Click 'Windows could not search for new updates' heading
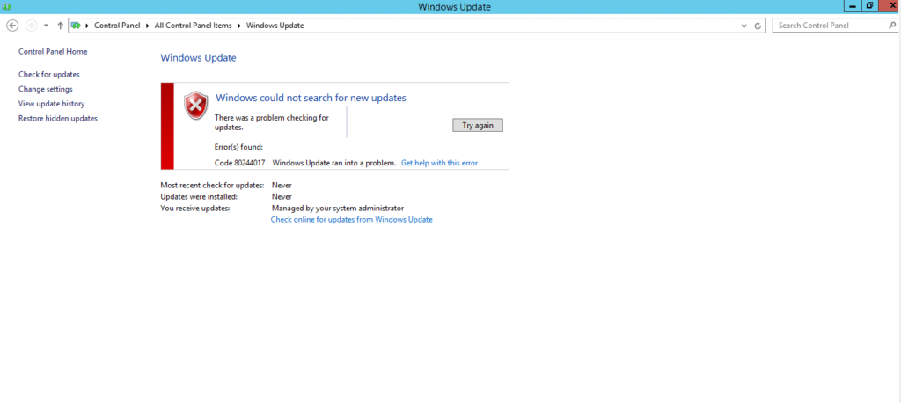The image size is (901, 403). point(311,98)
